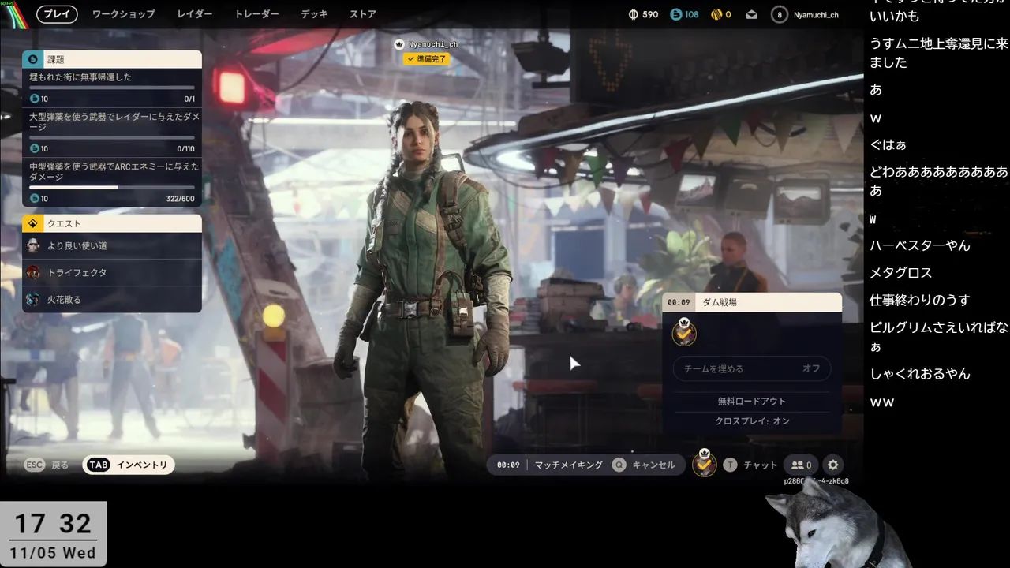This screenshot has height=568, width=1010.
Task: Click the blue icon in 課題 header
Action: [x=32, y=59]
